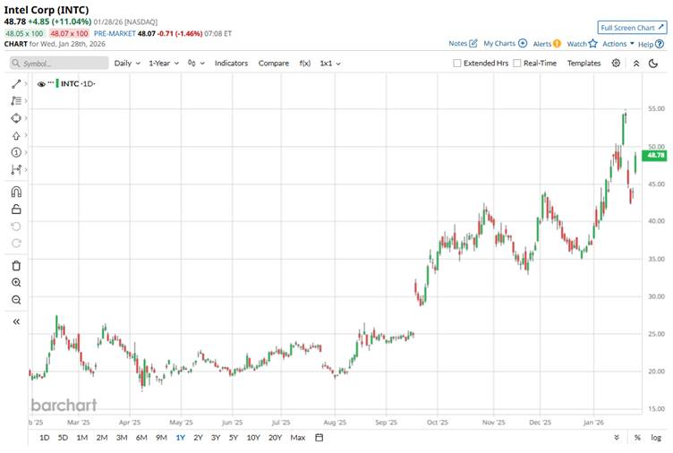Viewport: 673px width, 453px height.
Task: Open the Indicators menu
Action: point(231,64)
